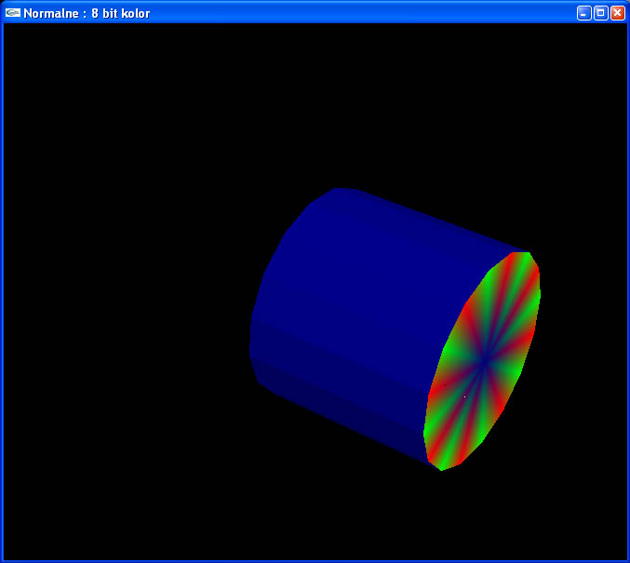The height and width of the screenshot is (563, 630).
Task: Minimize the Normalne window
Action: 583,13
